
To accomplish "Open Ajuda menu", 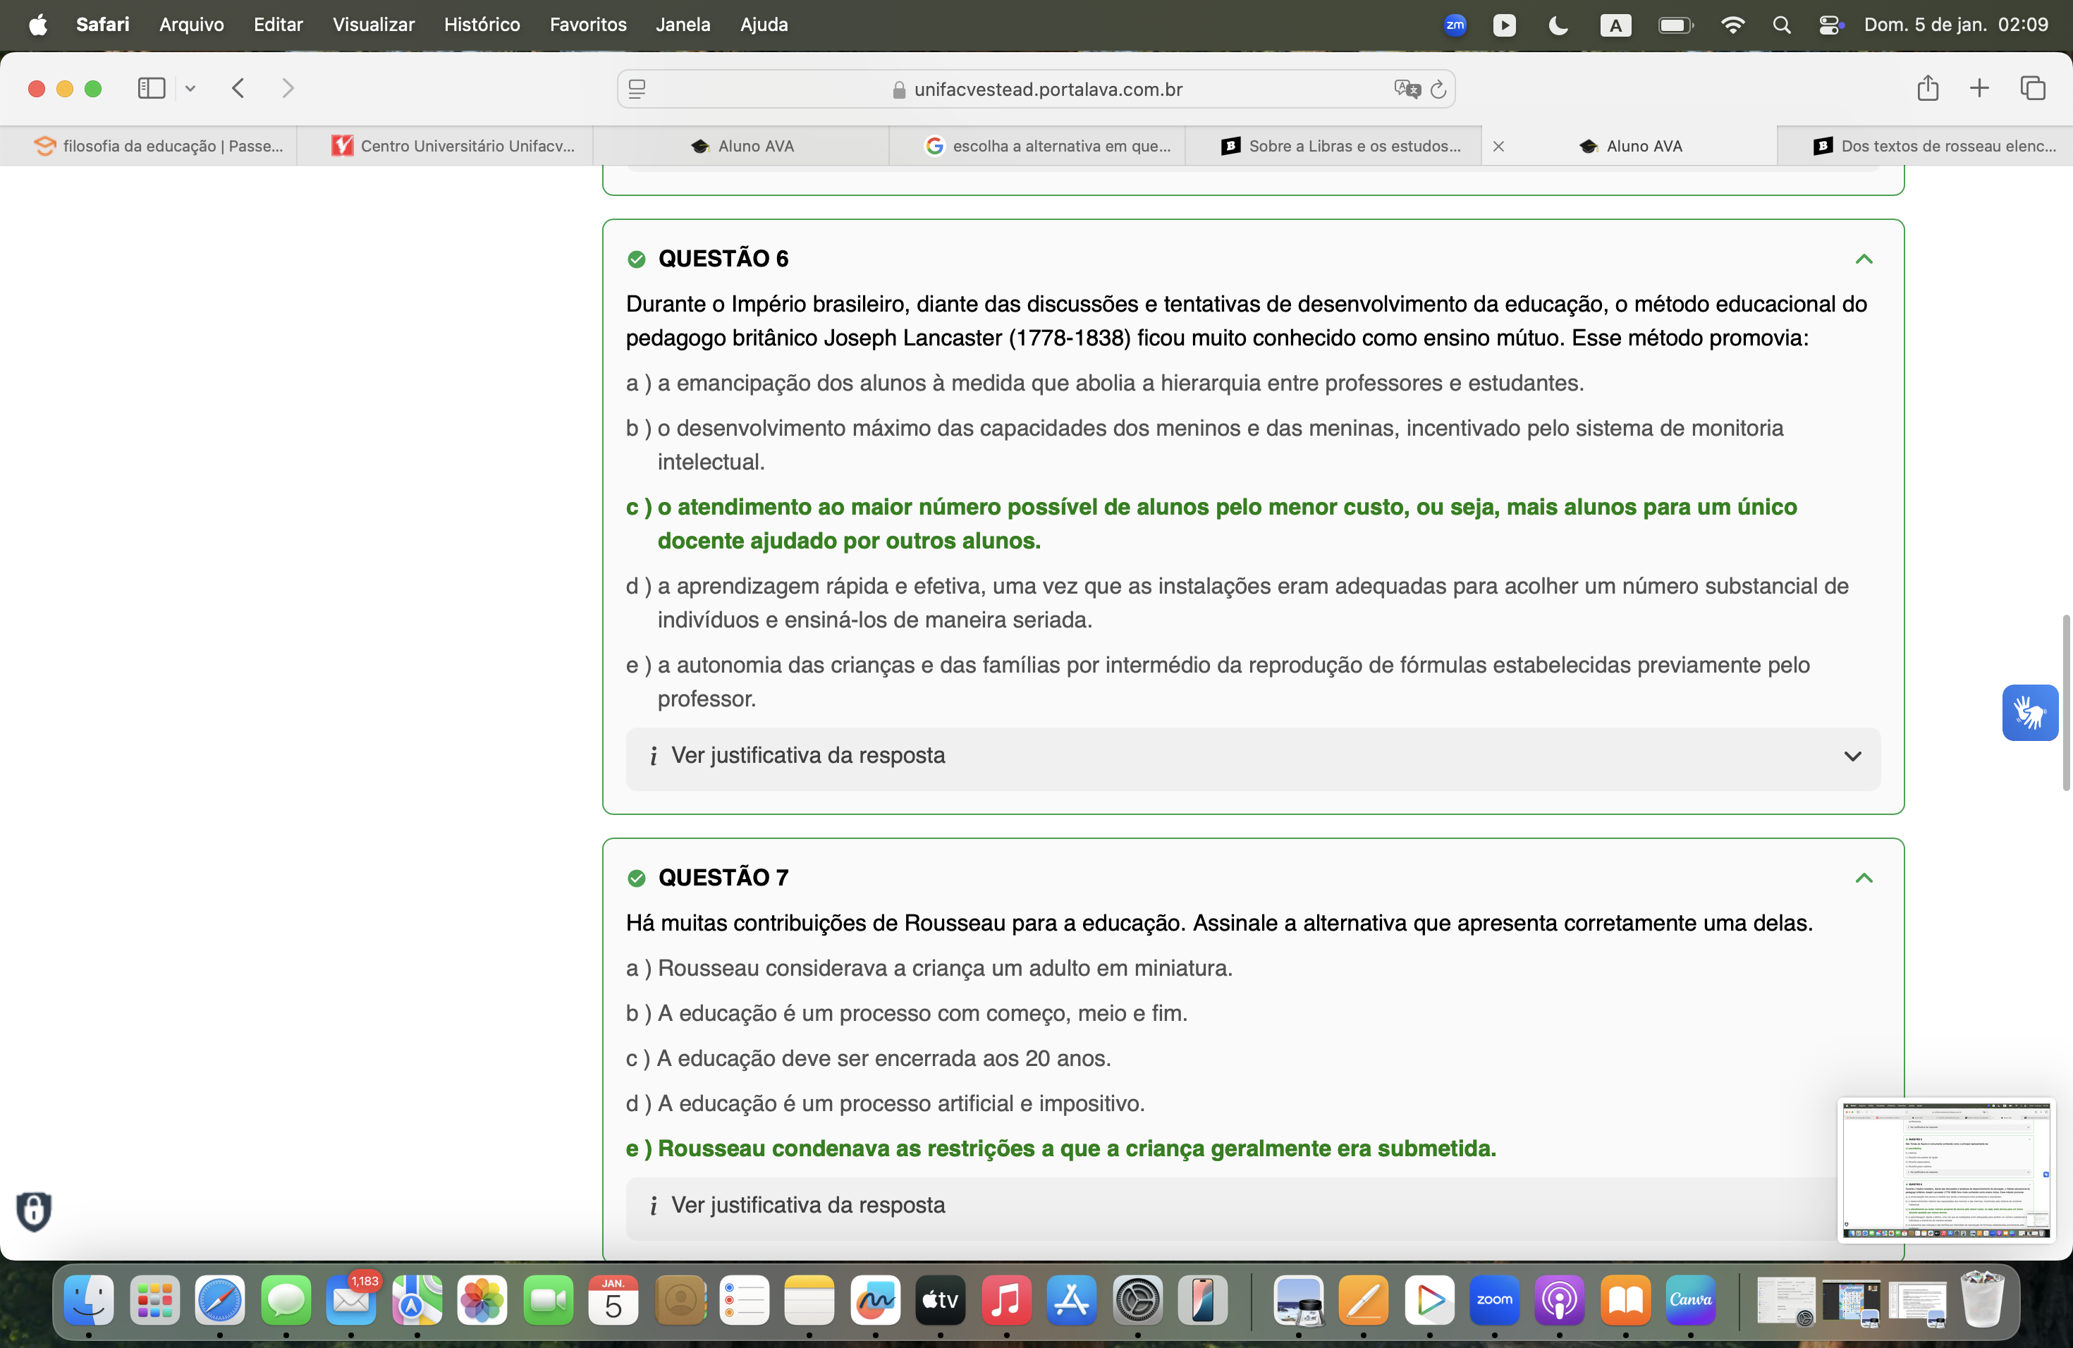I will (x=764, y=25).
